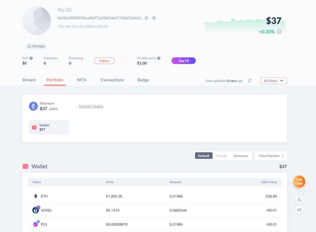Click the share icon on the right edge
Viewport: 316px width, 232px height.
pyautogui.click(x=299, y=210)
